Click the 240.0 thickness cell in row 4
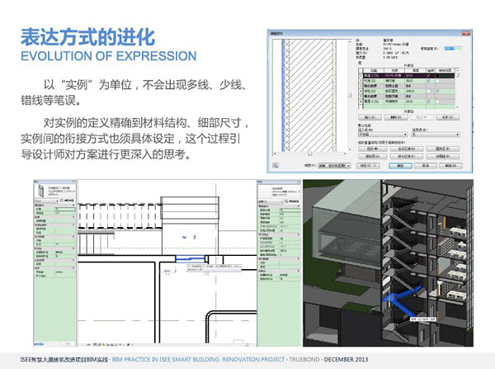Image resolution: width=495 pixels, height=369 pixels. (415, 91)
